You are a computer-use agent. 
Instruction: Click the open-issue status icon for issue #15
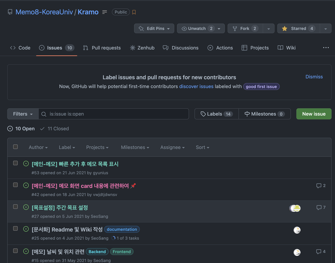click(x=26, y=251)
